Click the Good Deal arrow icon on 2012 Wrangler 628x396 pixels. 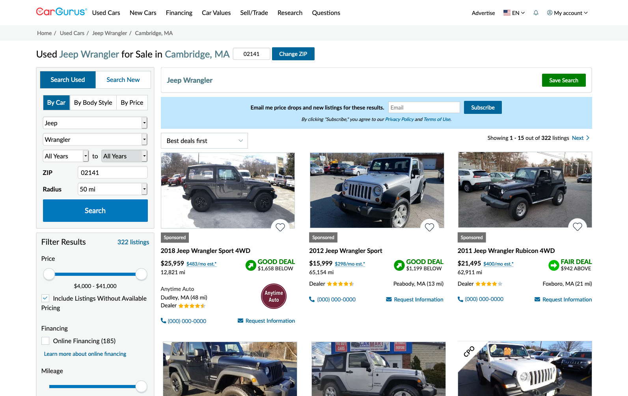pos(399,265)
